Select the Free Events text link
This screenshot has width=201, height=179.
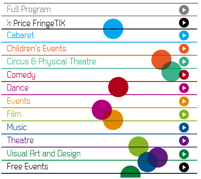27,166
